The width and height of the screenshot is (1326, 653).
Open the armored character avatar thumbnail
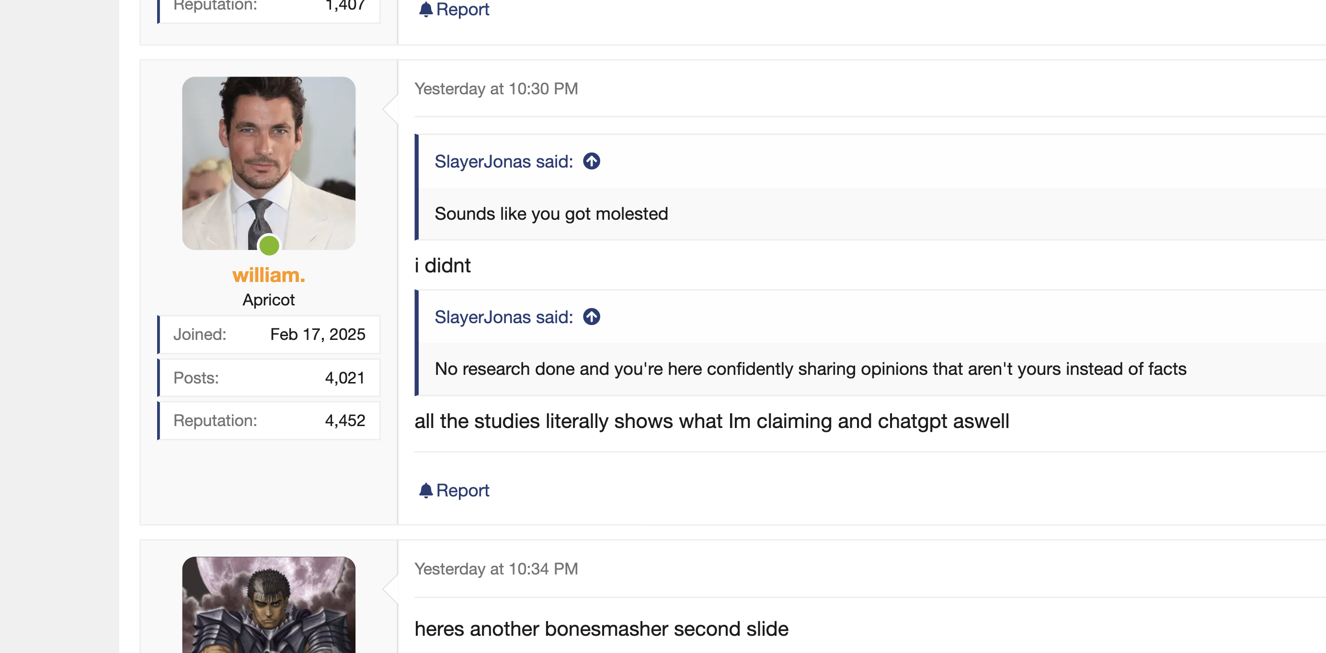click(269, 605)
